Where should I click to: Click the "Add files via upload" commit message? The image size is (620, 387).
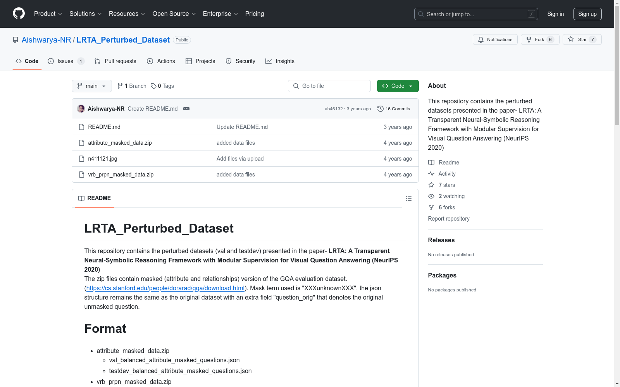240,159
